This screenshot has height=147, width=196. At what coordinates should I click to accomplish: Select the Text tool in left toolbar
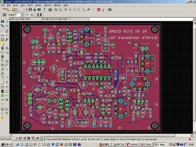pyautogui.click(x=7, y=83)
